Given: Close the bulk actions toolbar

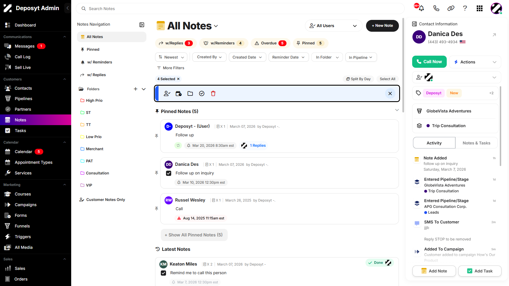Looking at the screenshot, I should tap(390, 93).
